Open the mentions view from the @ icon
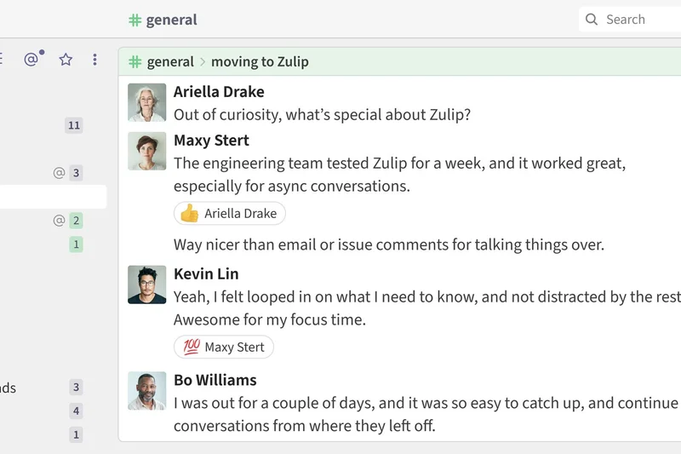The width and height of the screenshot is (681, 454). (x=31, y=60)
